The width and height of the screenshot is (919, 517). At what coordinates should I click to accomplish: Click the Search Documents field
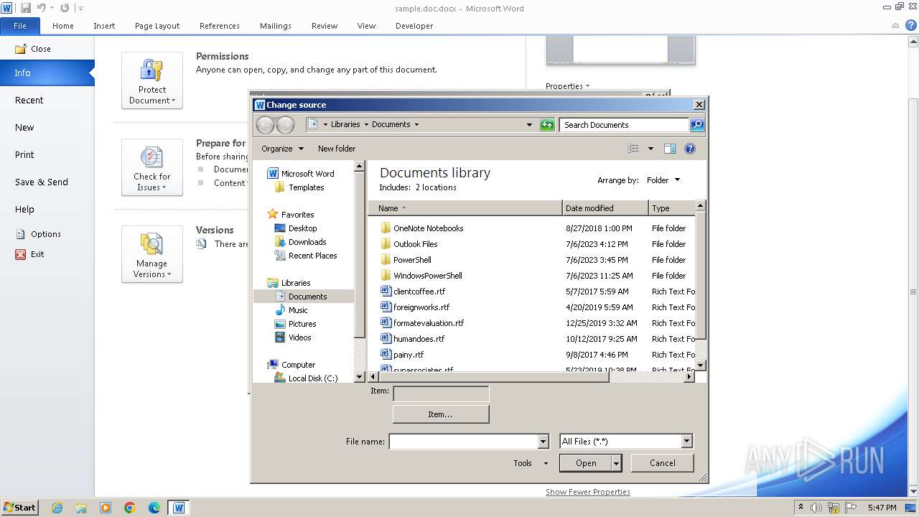624,125
